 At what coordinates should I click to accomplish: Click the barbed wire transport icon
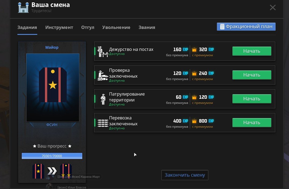102,123
